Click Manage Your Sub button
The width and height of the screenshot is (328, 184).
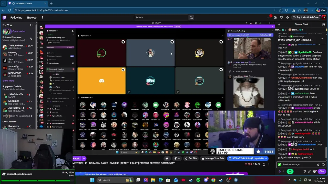(213, 158)
